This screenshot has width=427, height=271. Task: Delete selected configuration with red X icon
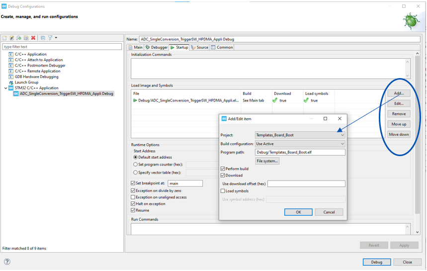point(33,38)
